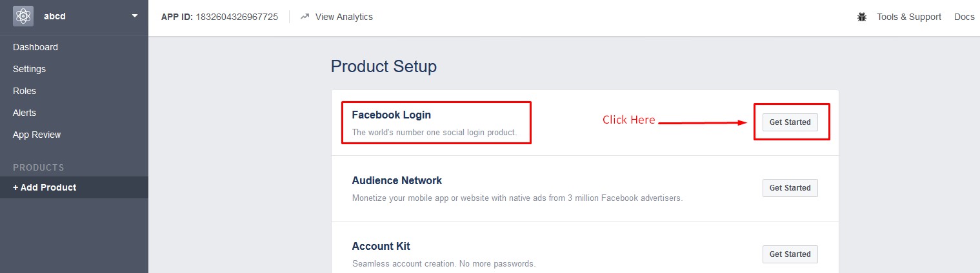
Task: Open the Docs link
Action: [x=965, y=17]
